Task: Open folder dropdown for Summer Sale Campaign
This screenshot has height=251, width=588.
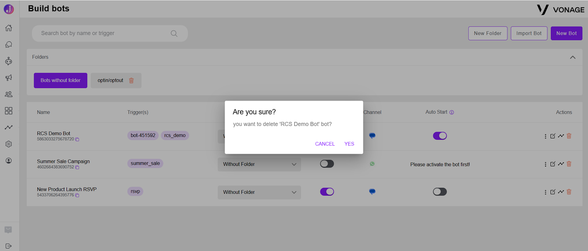Action: coord(259,164)
